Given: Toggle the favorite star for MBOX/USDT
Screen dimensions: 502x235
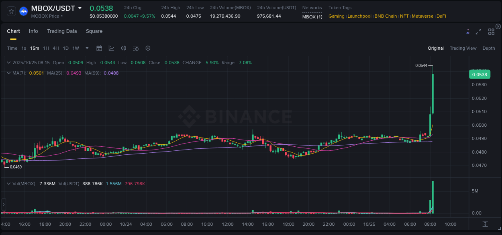Looking at the screenshot, I should (x=11, y=11).
